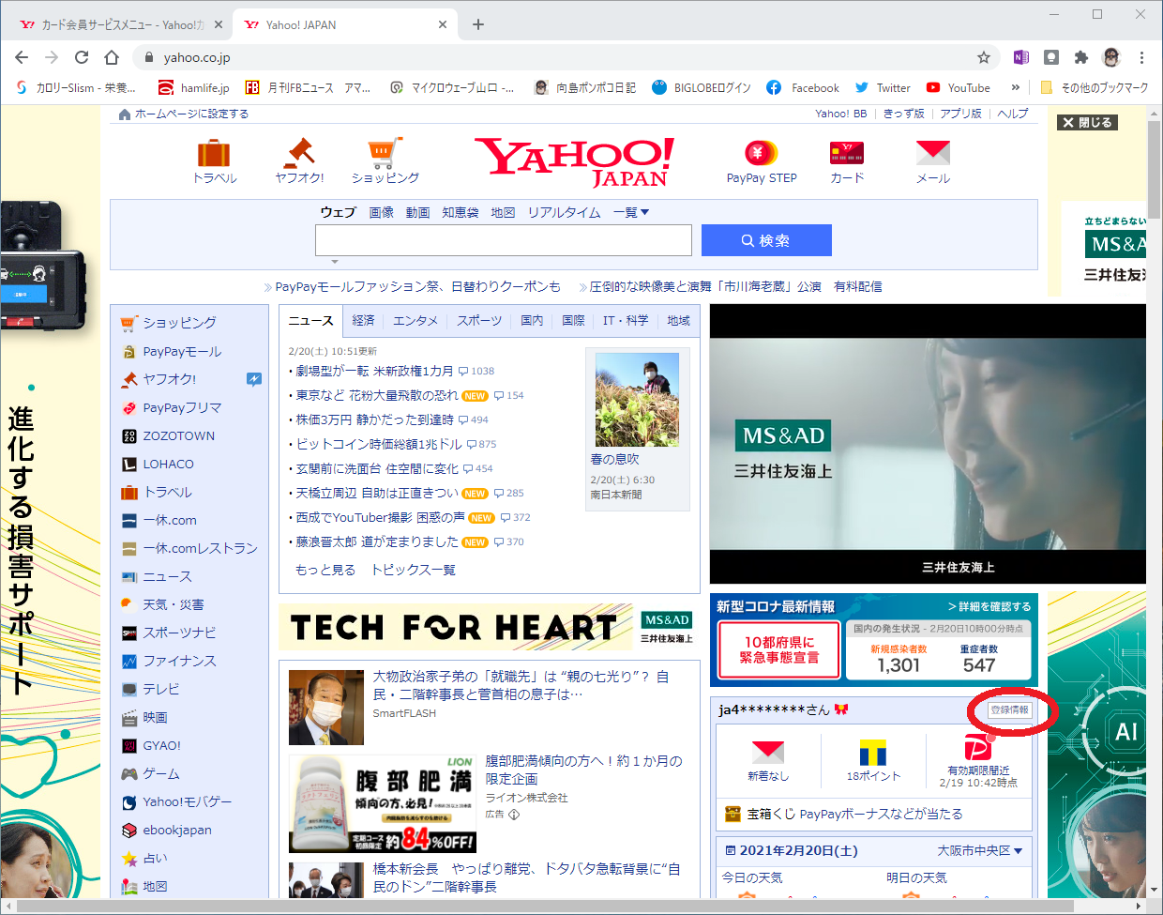Click the 10都府県に緊急事態宣言 button
Screen dimensions: 1163x915
click(779, 649)
